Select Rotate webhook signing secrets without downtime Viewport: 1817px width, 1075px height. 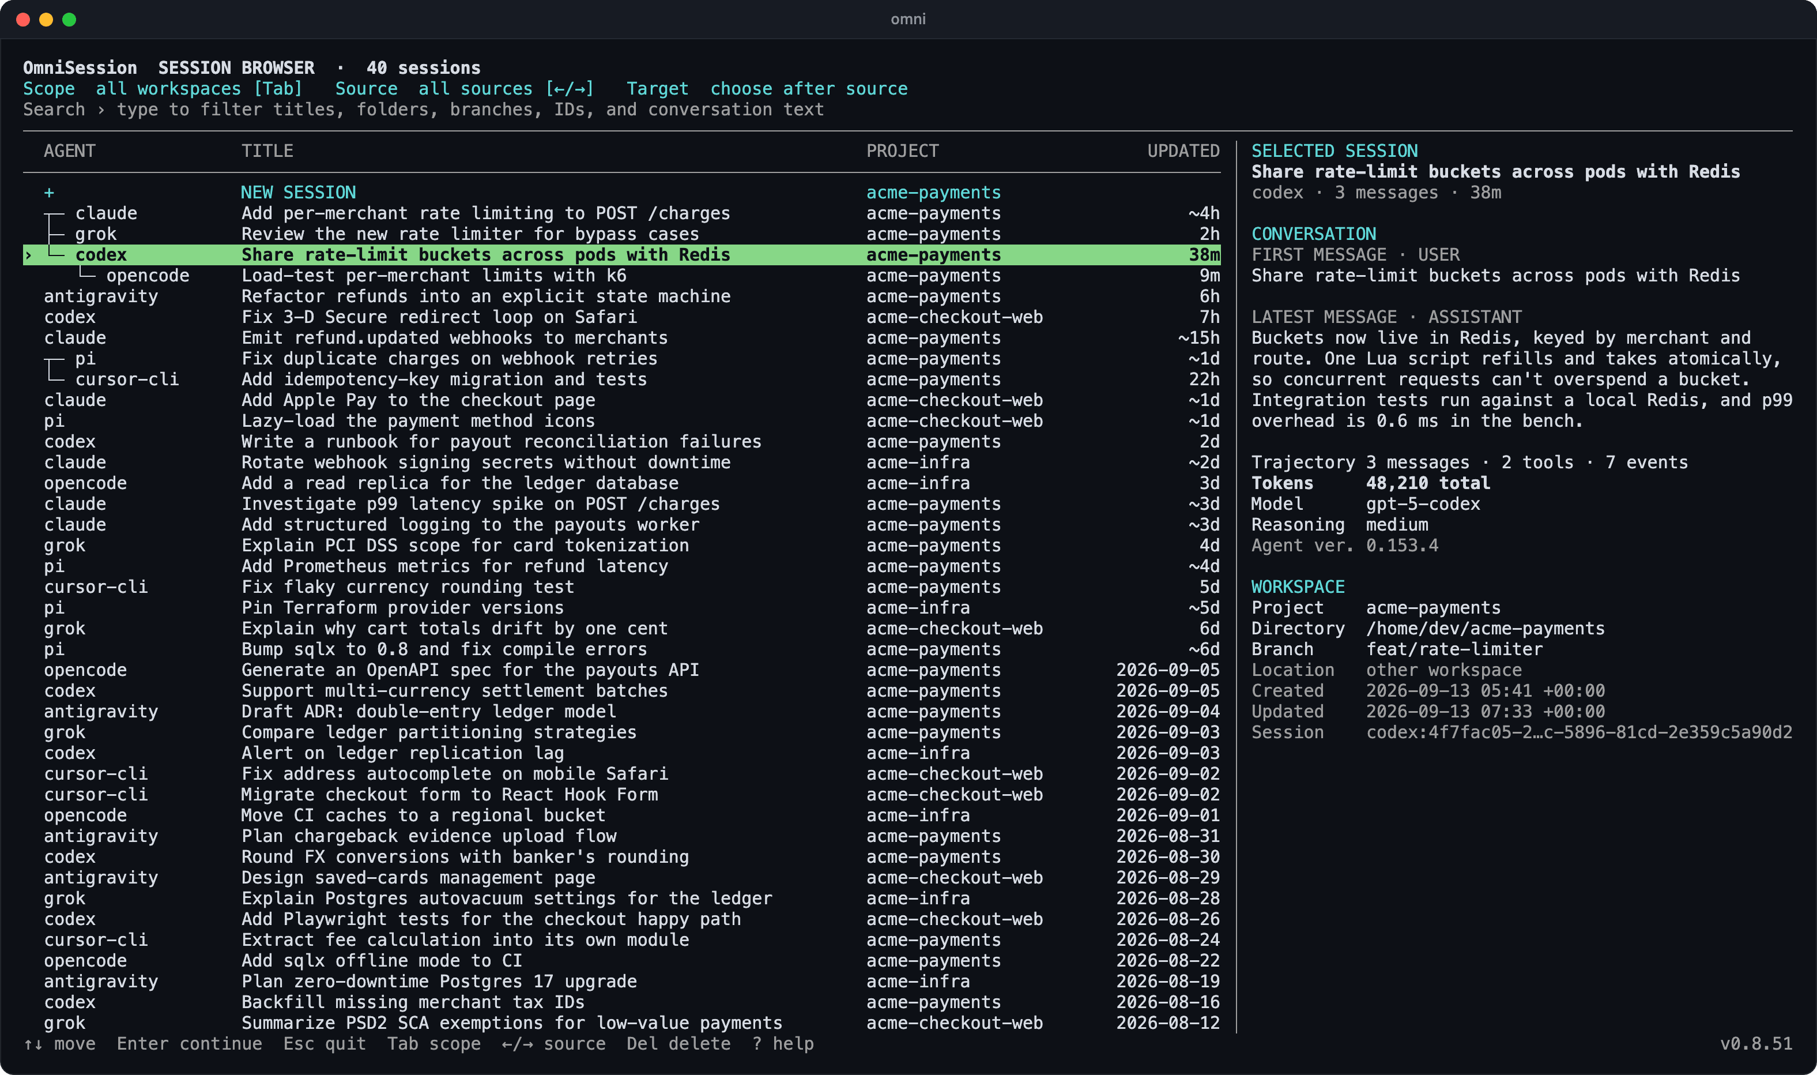[x=622, y=463]
